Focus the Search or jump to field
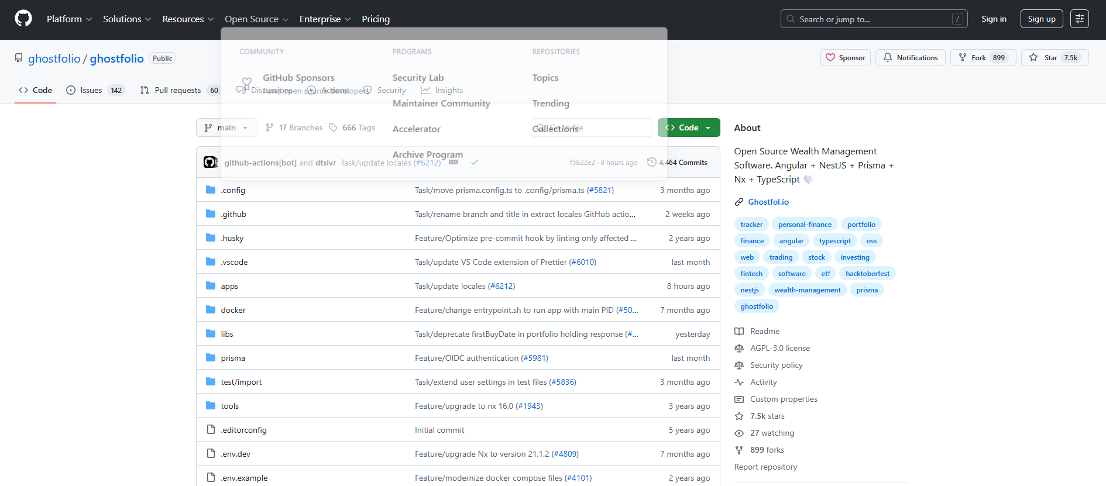This screenshot has width=1106, height=486. (x=874, y=19)
